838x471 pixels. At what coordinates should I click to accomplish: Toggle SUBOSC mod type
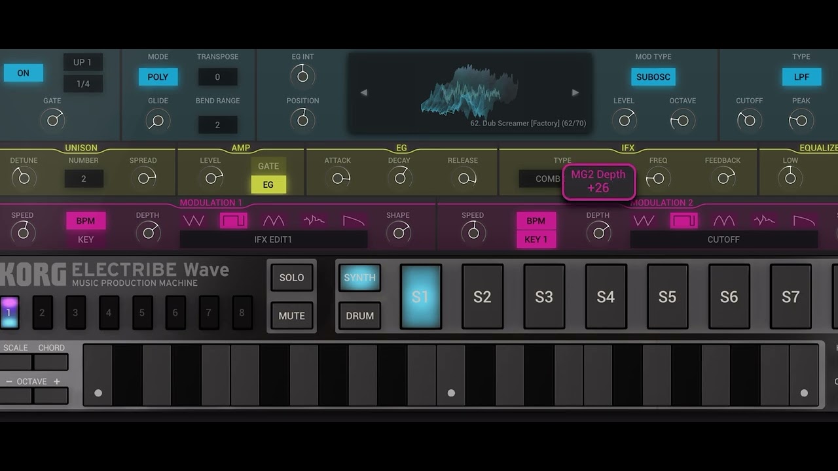coord(653,77)
